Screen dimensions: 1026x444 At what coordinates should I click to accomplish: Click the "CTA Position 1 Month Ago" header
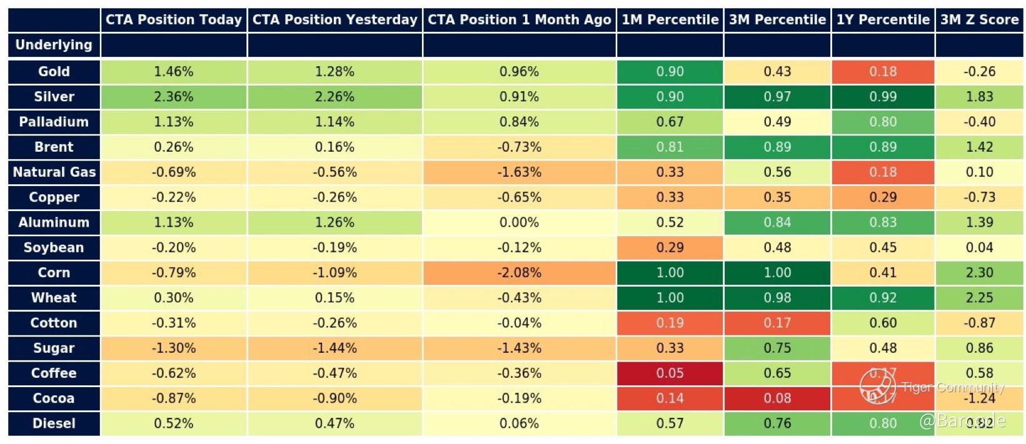[519, 20]
